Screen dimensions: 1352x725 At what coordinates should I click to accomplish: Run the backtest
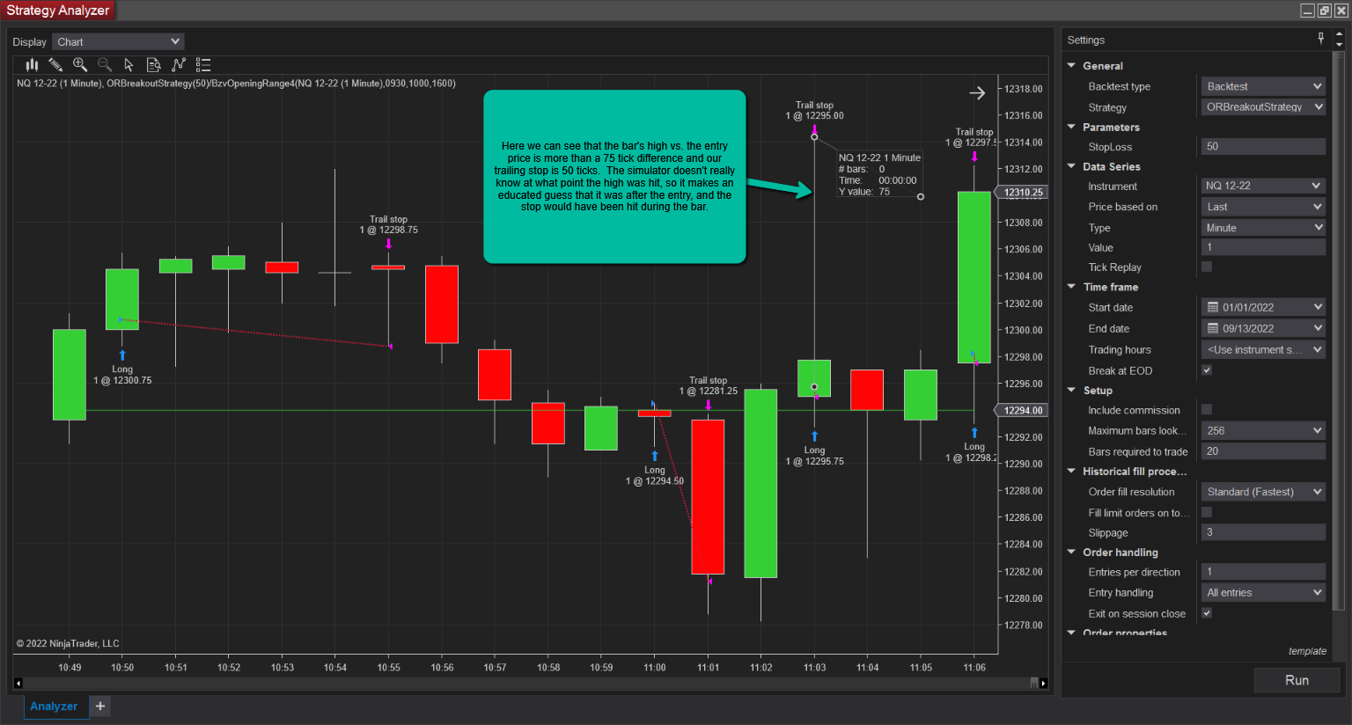coord(1297,680)
